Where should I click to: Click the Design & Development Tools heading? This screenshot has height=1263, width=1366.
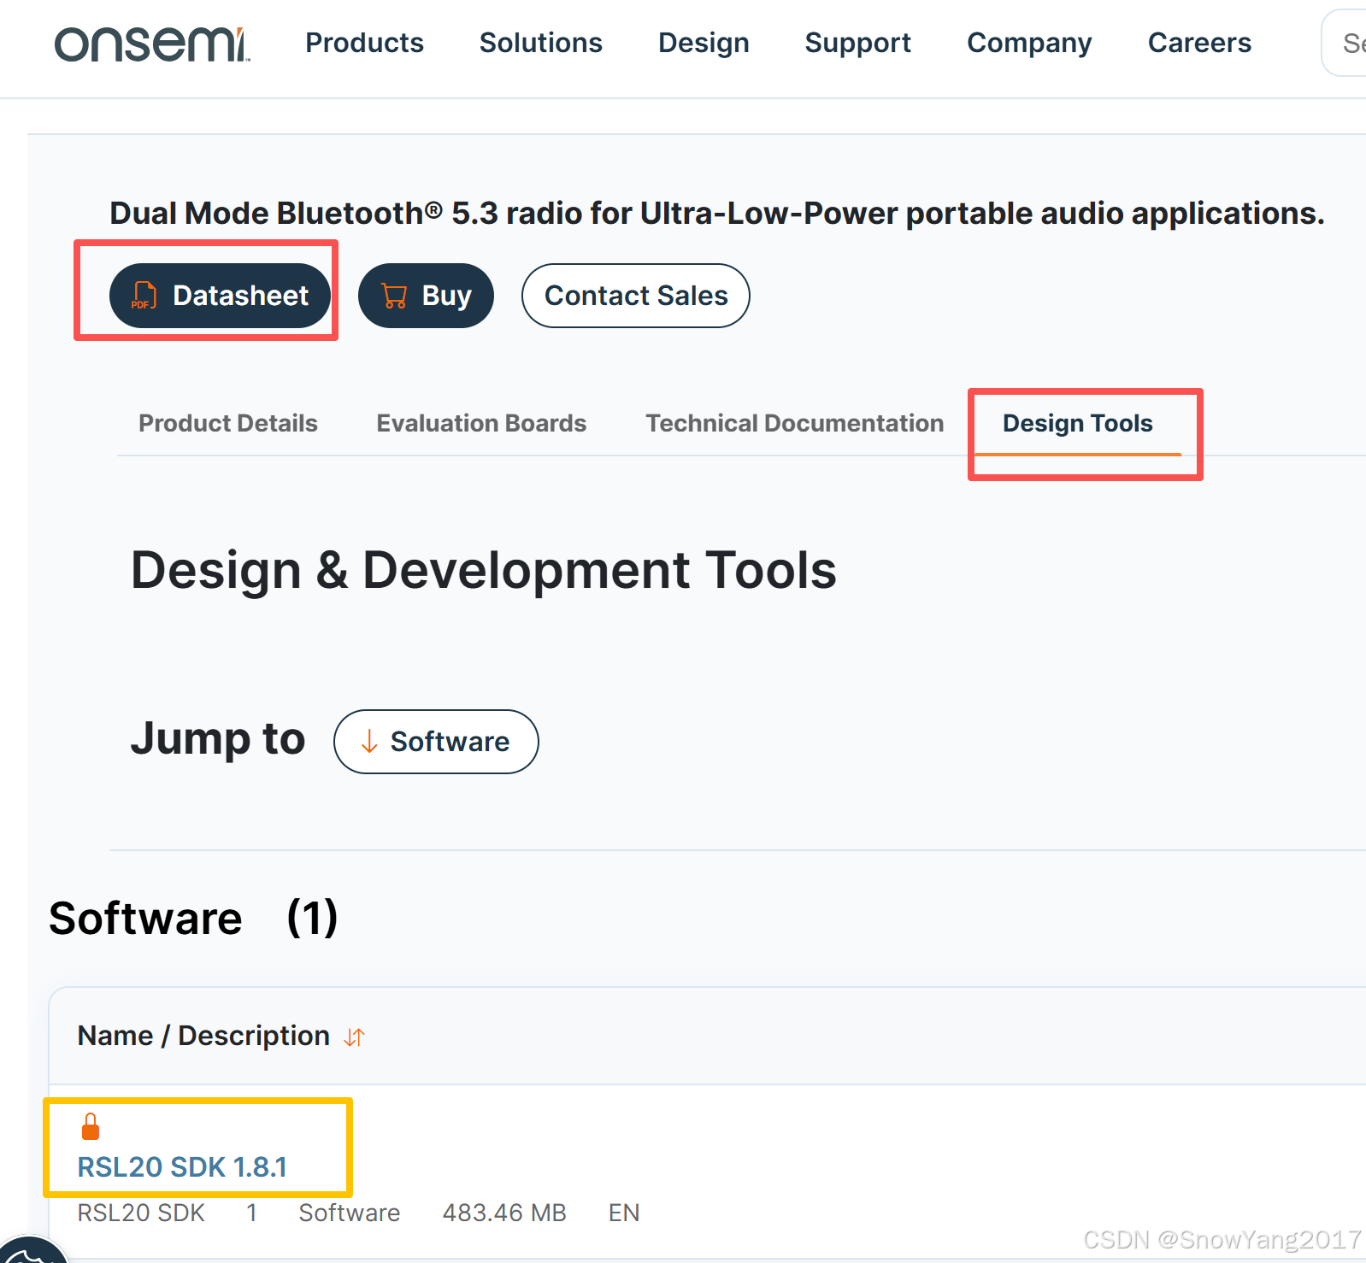click(484, 570)
